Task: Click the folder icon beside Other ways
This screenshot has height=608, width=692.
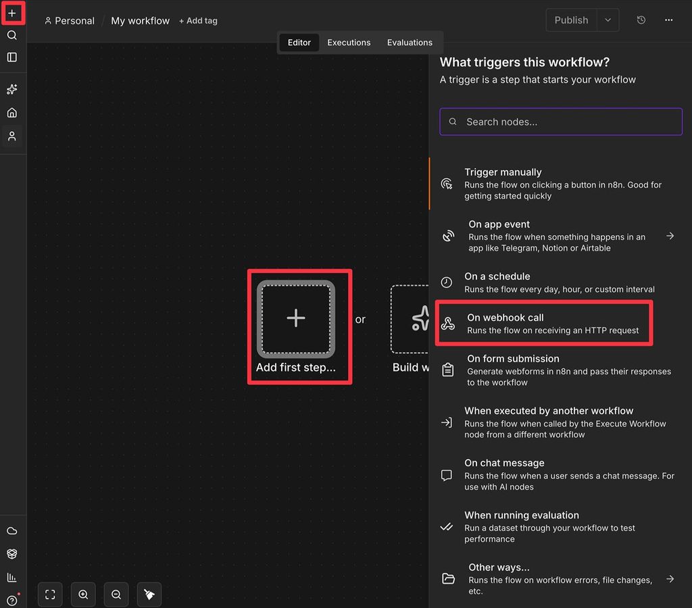Action: point(448,578)
